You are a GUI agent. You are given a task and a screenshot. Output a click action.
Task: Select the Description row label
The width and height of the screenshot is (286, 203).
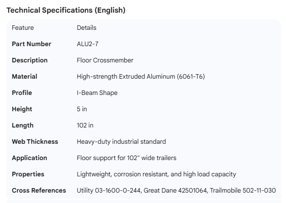(x=29, y=60)
